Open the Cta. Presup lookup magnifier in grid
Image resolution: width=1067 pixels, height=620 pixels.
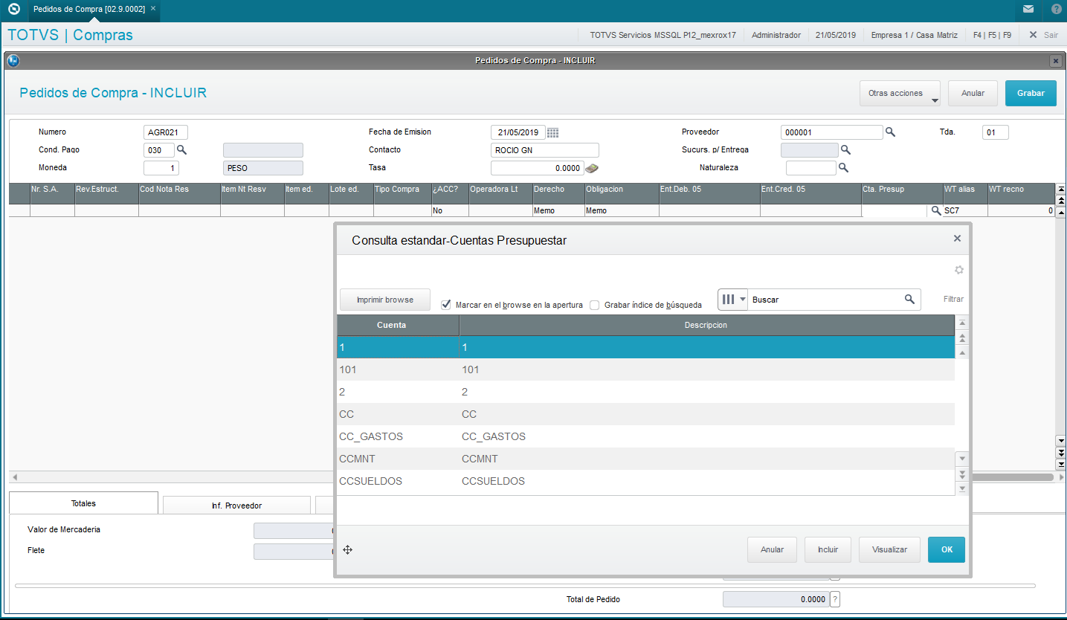[x=936, y=211]
